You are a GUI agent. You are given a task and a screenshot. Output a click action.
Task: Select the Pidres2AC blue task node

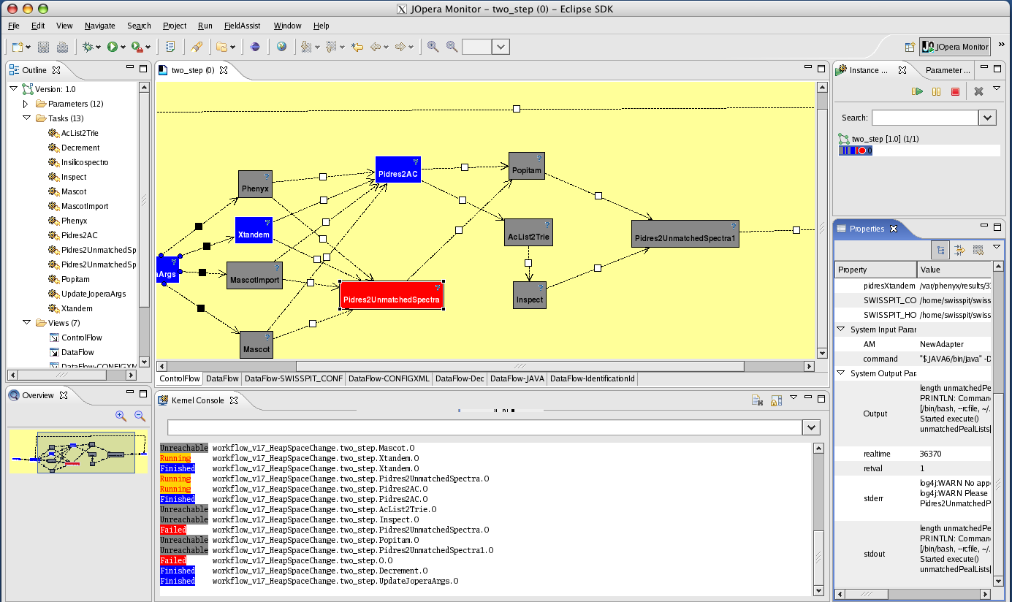(x=398, y=169)
